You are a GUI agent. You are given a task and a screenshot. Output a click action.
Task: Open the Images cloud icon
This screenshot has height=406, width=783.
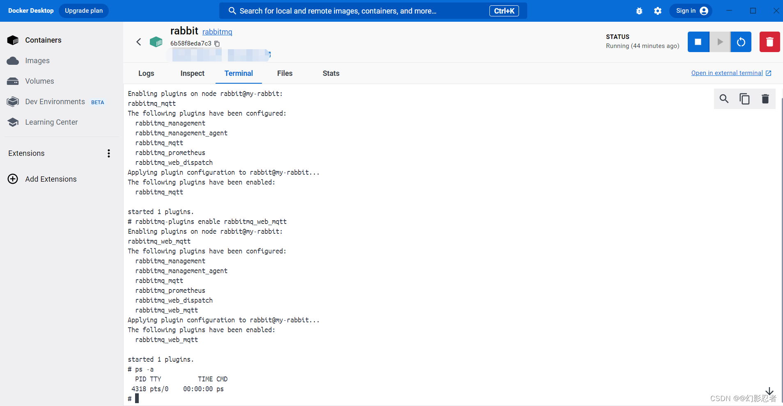click(x=13, y=61)
